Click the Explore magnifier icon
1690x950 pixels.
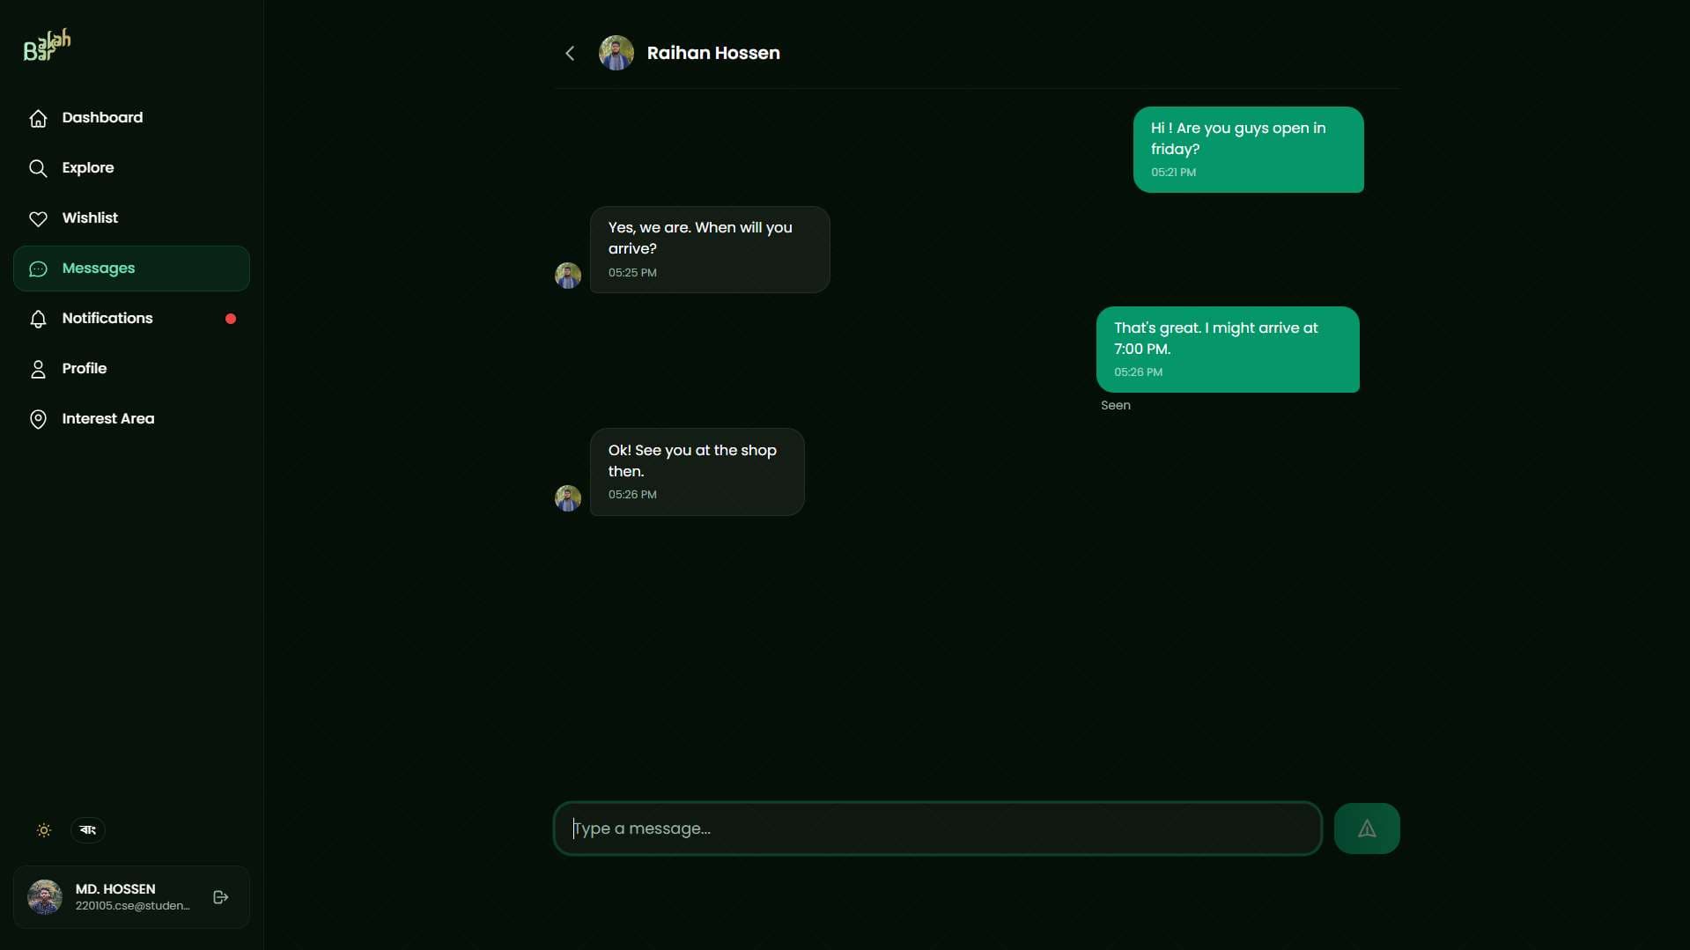click(x=38, y=168)
